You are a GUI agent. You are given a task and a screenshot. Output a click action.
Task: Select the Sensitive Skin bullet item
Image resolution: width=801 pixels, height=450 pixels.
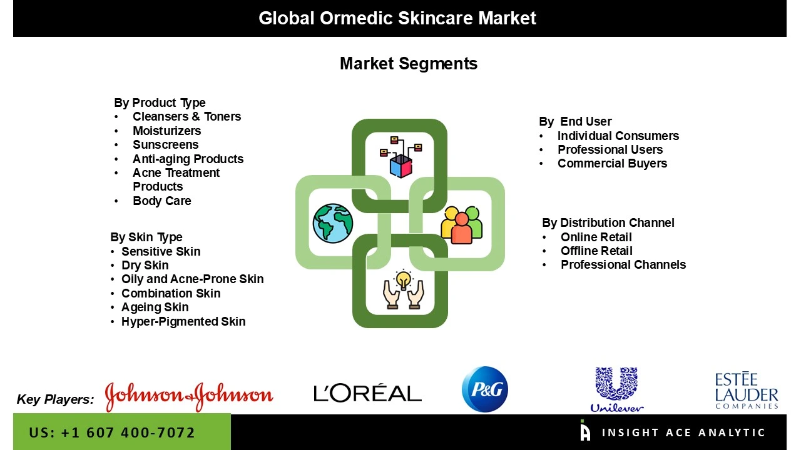[x=161, y=251]
